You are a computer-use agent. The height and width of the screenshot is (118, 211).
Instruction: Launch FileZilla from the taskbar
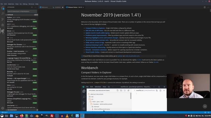(x=52, y=116)
